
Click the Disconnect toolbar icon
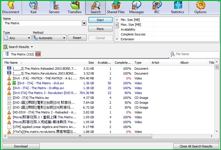(11, 8)
